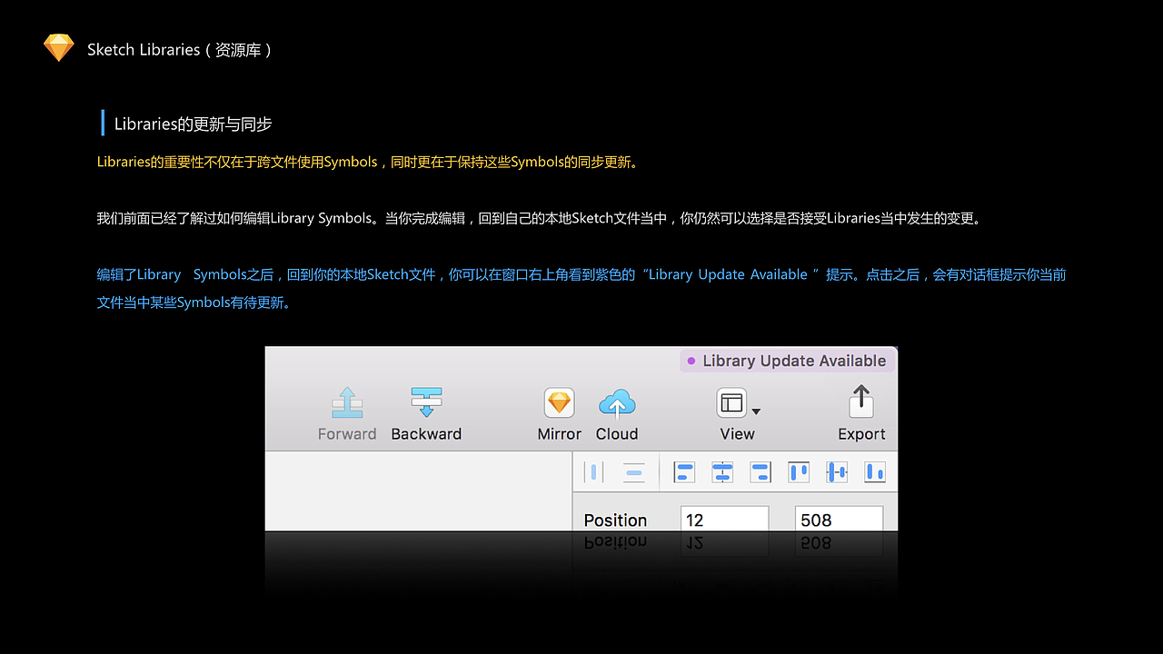
Task: Click the purple update indicator dot
Action: (x=691, y=361)
